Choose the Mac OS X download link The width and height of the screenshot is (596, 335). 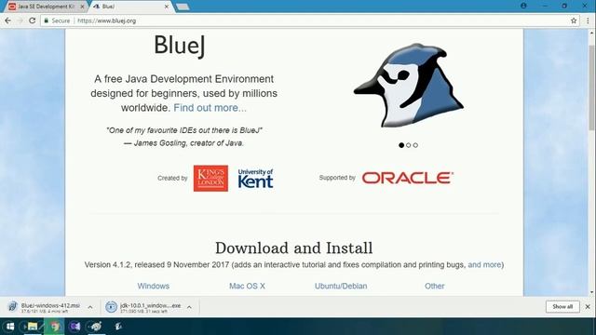tap(247, 286)
